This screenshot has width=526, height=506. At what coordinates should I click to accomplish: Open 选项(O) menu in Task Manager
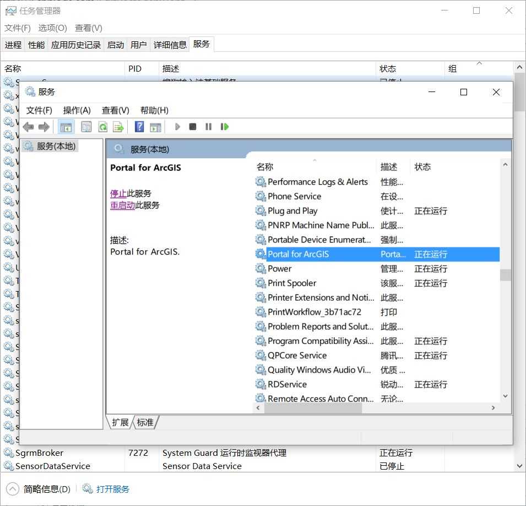[53, 28]
